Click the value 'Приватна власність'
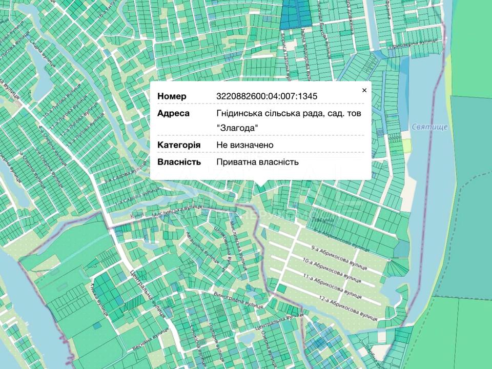This screenshot has width=492, height=369. (x=257, y=162)
